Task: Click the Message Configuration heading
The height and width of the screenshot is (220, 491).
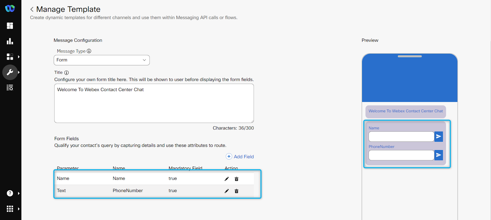Action: [x=78, y=40]
